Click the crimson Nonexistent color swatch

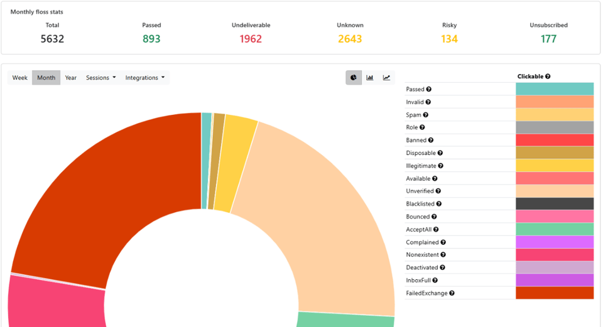coord(555,255)
